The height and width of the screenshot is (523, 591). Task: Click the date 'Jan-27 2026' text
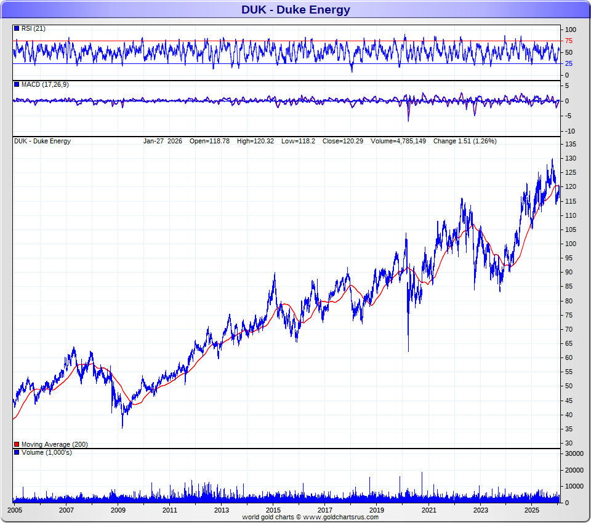click(163, 141)
